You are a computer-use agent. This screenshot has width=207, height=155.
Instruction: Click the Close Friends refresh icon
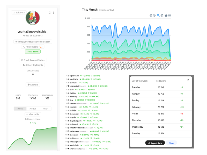tap(33, 74)
